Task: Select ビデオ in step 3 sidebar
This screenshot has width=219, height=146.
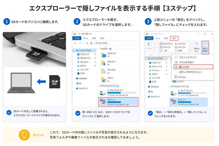Action: coord(153,82)
